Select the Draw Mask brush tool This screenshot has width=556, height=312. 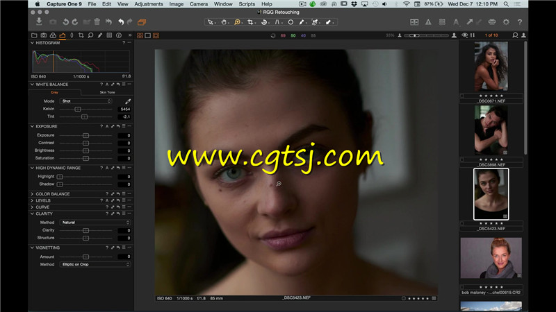point(302,22)
